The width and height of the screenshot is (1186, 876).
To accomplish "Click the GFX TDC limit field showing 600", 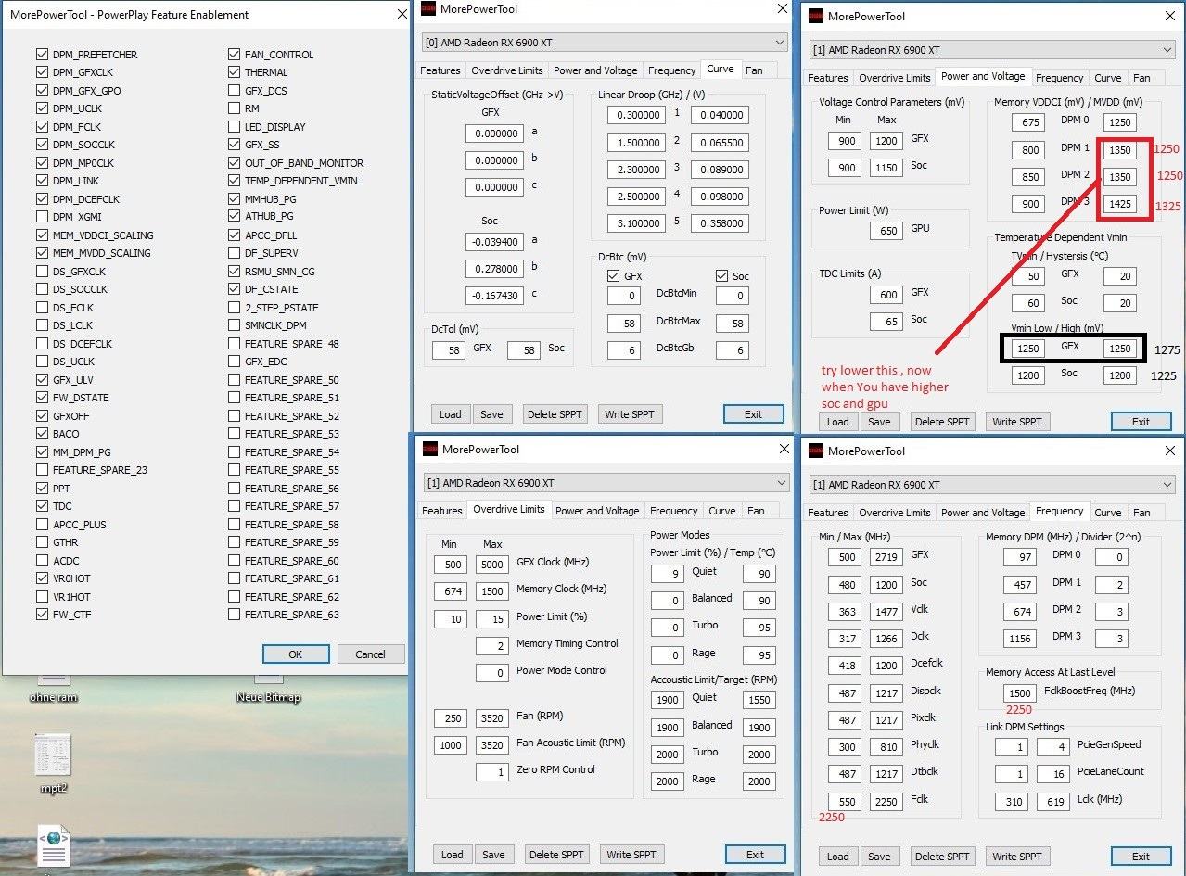I will pos(886,294).
